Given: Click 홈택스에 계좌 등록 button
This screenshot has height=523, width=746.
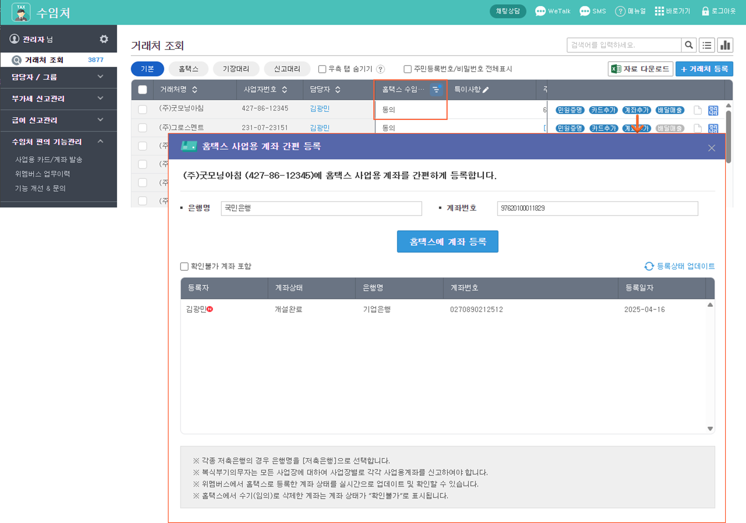Looking at the screenshot, I should coord(447,241).
